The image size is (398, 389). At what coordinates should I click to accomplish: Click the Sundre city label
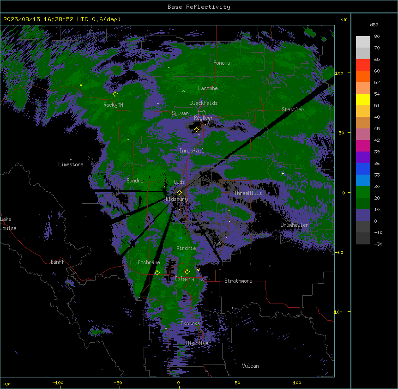[x=135, y=181]
